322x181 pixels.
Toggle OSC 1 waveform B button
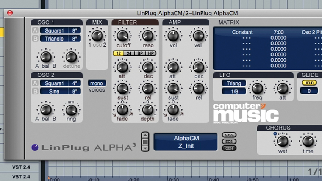pos(35,39)
